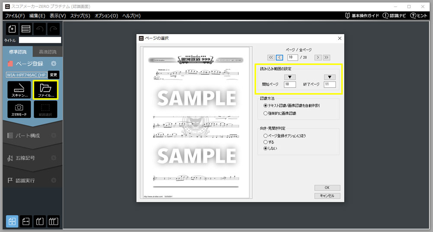
Task: Click the ファイル open-folder button
Action: tap(45, 89)
